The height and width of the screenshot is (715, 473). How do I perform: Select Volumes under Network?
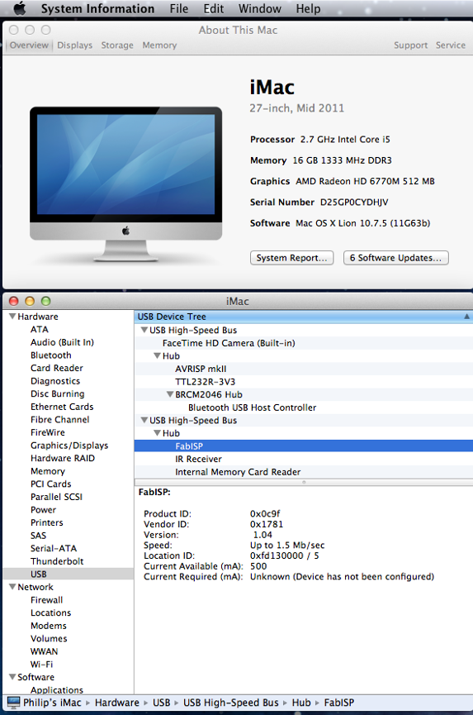[49, 638]
